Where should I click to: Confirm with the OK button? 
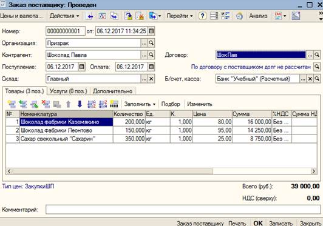(x=258, y=224)
